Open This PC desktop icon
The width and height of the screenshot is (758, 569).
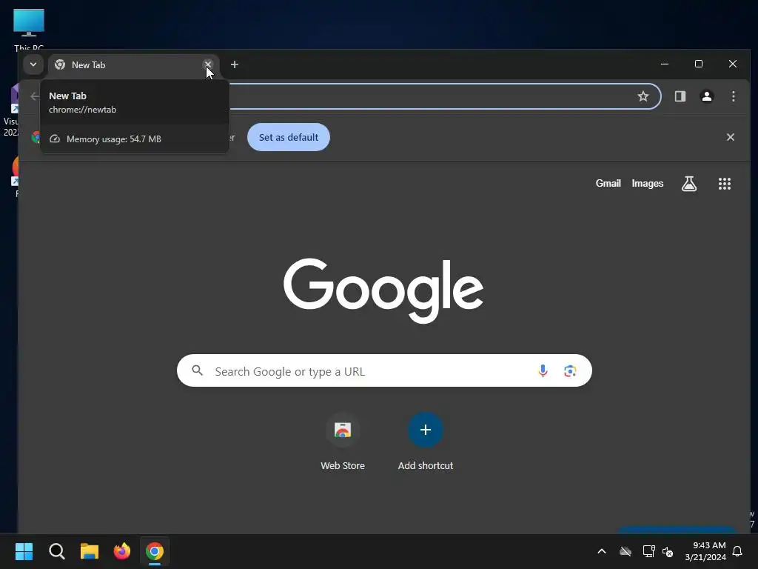point(29,29)
